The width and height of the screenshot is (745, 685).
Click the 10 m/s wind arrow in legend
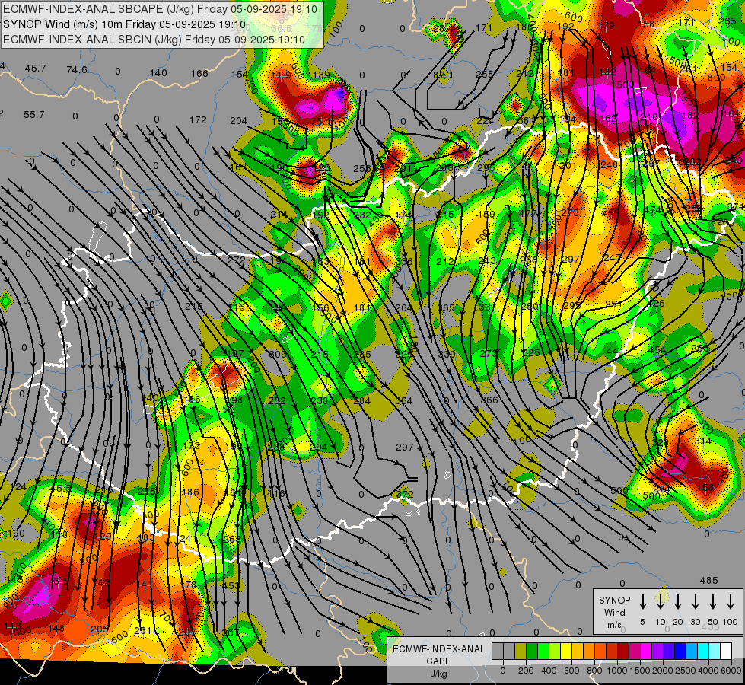pyautogui.click(x=660, y=602)
